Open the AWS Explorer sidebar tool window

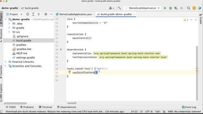coord(1,93)
